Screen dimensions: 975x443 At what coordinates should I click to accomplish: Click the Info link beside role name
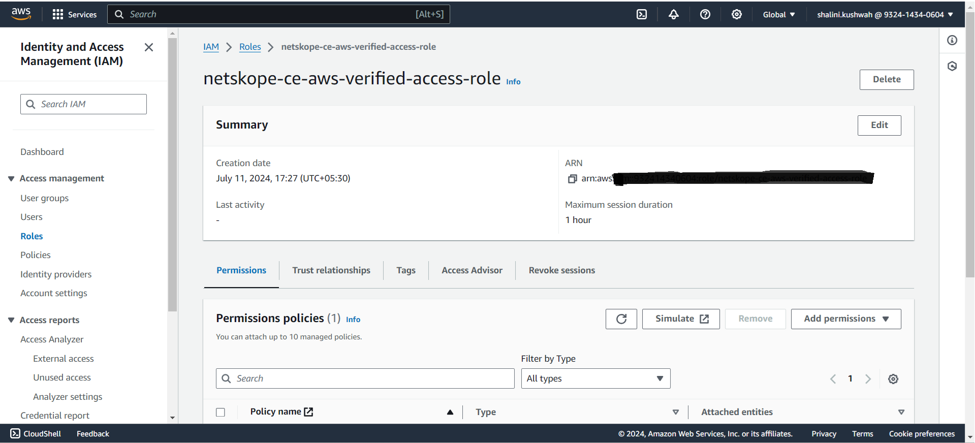point(513,82)
